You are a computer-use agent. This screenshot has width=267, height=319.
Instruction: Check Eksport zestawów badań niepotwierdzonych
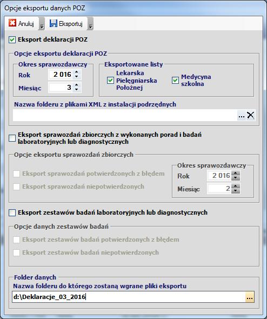click(x=16, y=252)
